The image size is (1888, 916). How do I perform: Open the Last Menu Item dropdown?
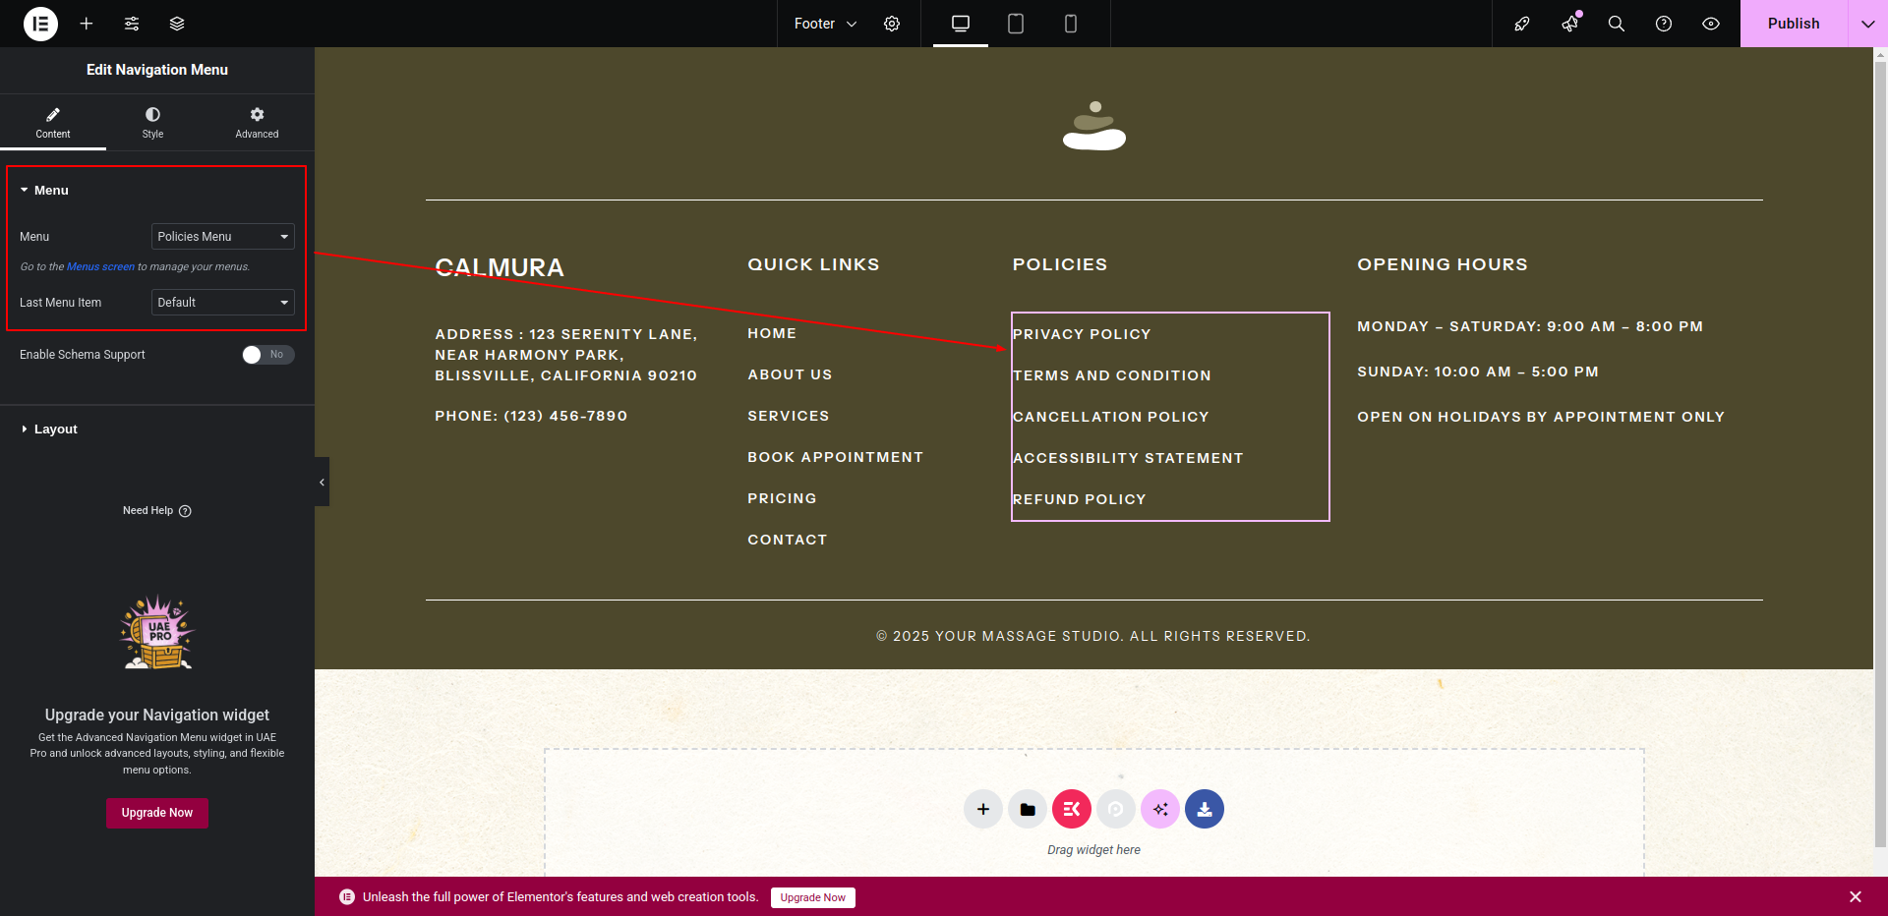pyautogui.click(x=223, y=303)
